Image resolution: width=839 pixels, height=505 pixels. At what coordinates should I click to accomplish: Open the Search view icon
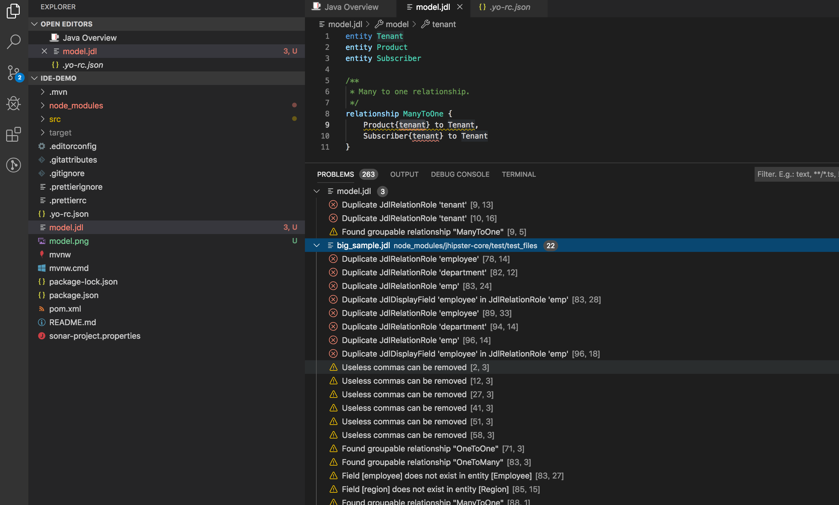coord(13,42)
